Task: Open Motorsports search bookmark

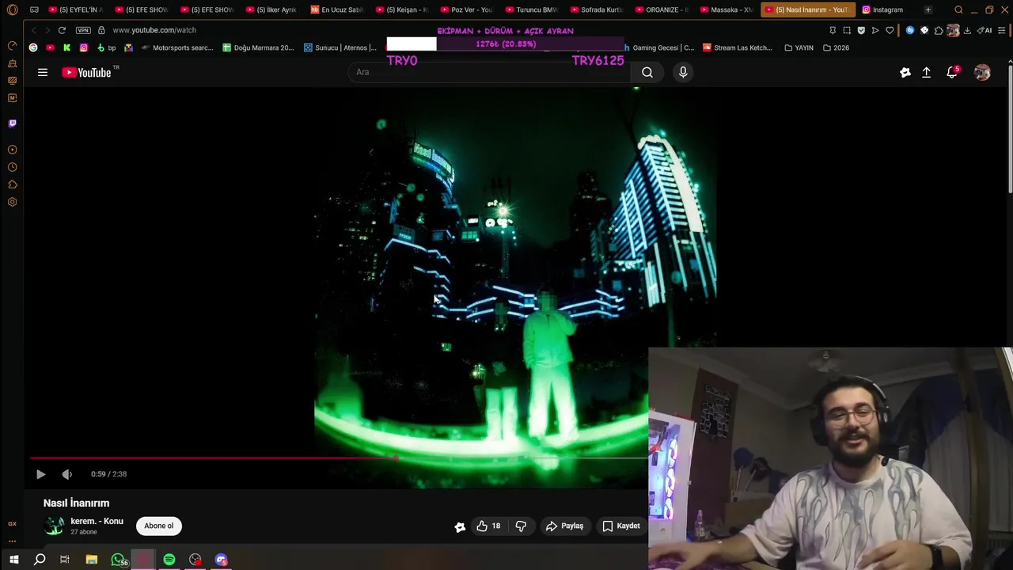Action: (x=177, y=47)
